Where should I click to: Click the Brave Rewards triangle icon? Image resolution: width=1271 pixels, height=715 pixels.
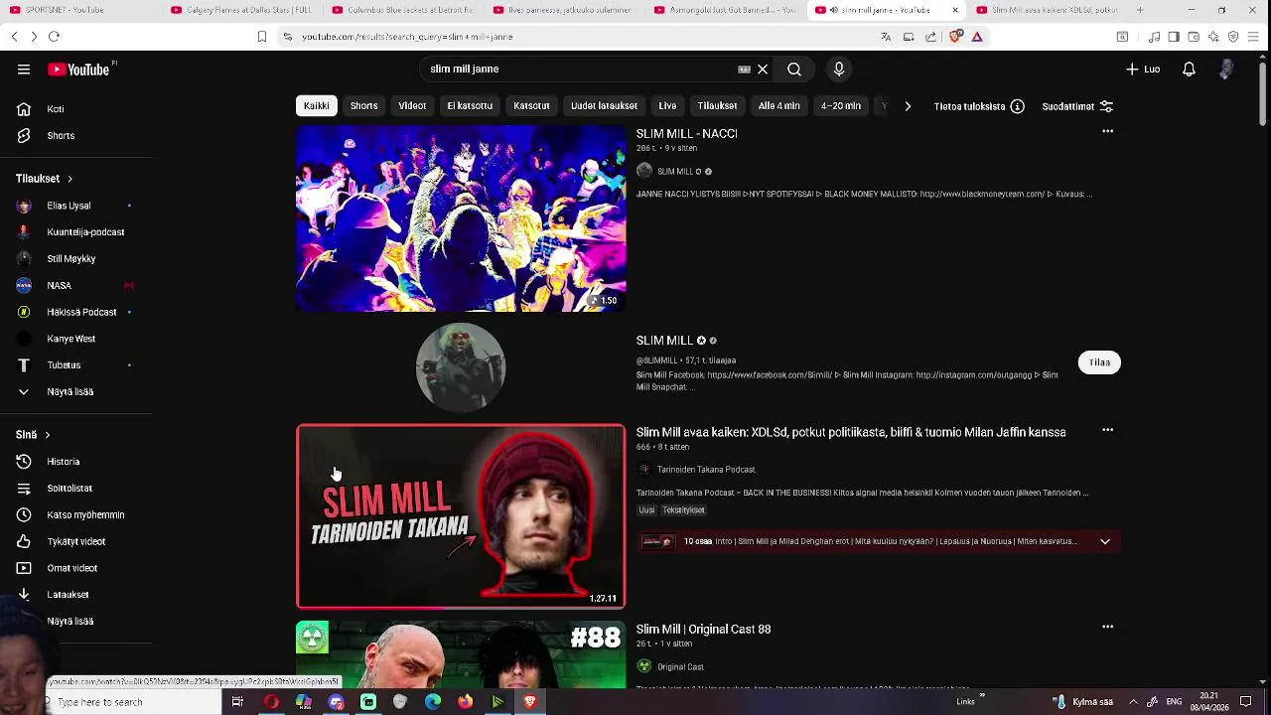pos(977,37)
